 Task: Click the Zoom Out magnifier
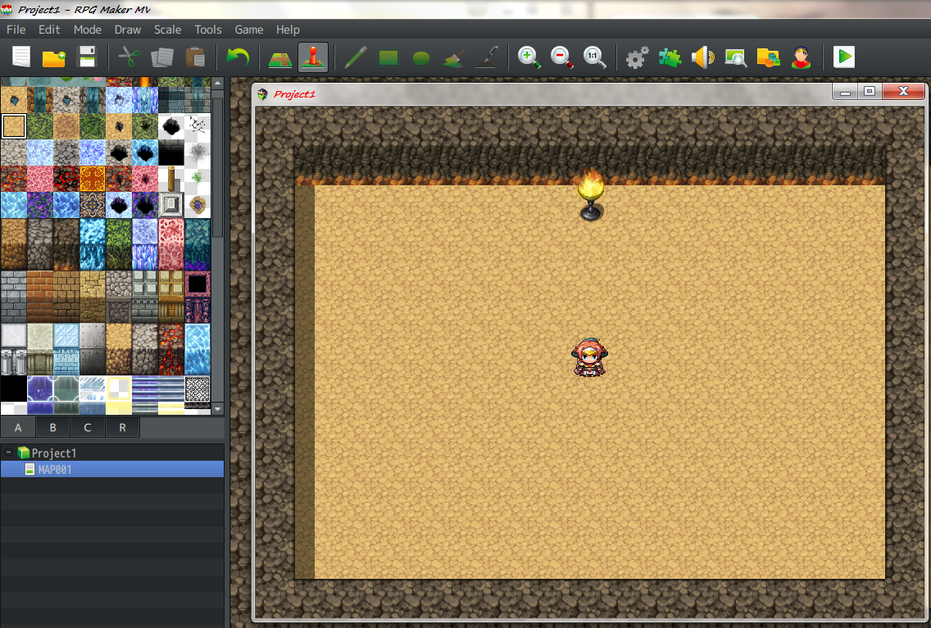[561, 57]
